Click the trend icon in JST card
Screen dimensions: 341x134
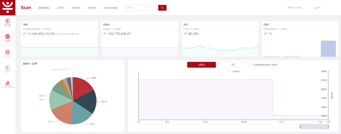point(185,34)
